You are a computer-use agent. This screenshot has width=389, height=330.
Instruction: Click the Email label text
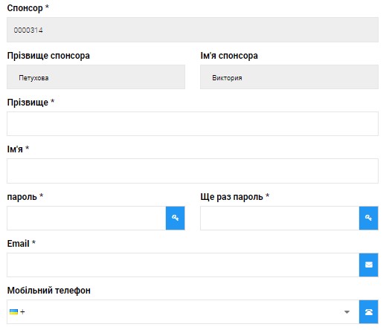[19, 244]
